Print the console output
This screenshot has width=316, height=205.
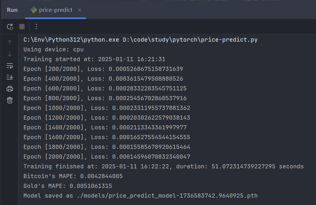point(10,89)
